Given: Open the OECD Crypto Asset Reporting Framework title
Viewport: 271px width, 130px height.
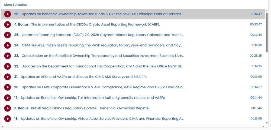Looking at the screenshot, I should pos(95,25).
